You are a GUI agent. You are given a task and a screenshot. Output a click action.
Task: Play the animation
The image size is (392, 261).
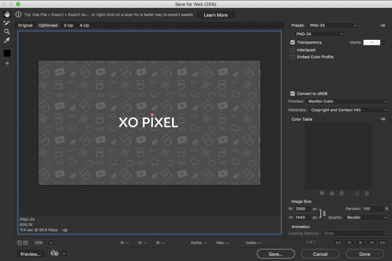(x=361, y=242)
